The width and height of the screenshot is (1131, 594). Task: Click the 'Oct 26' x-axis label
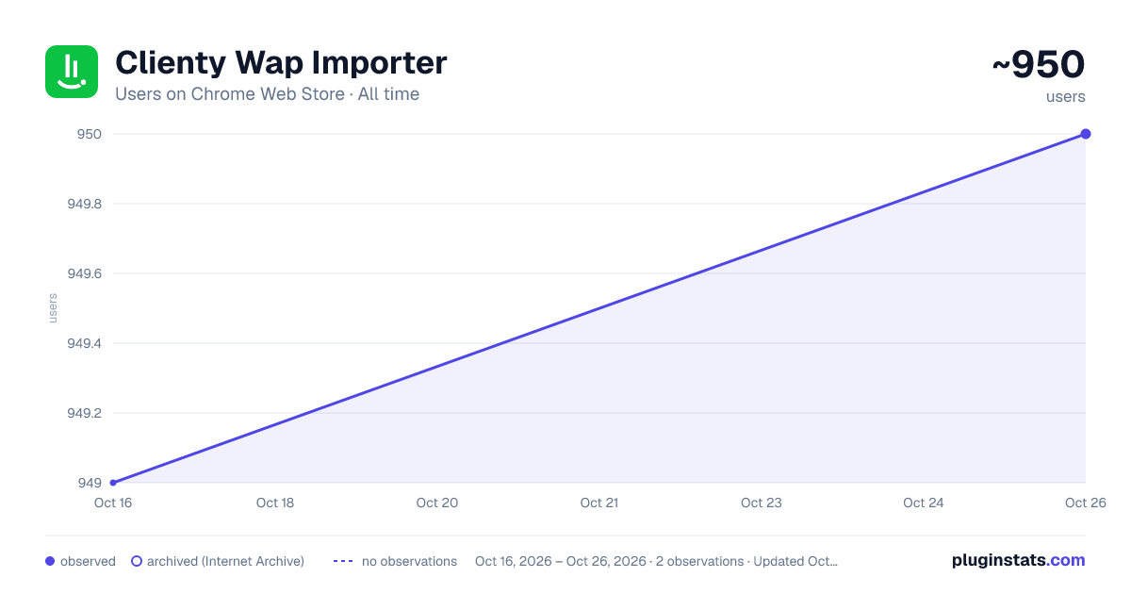(1084, 503)
